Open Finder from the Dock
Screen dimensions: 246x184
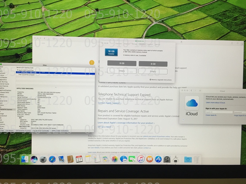25,159
